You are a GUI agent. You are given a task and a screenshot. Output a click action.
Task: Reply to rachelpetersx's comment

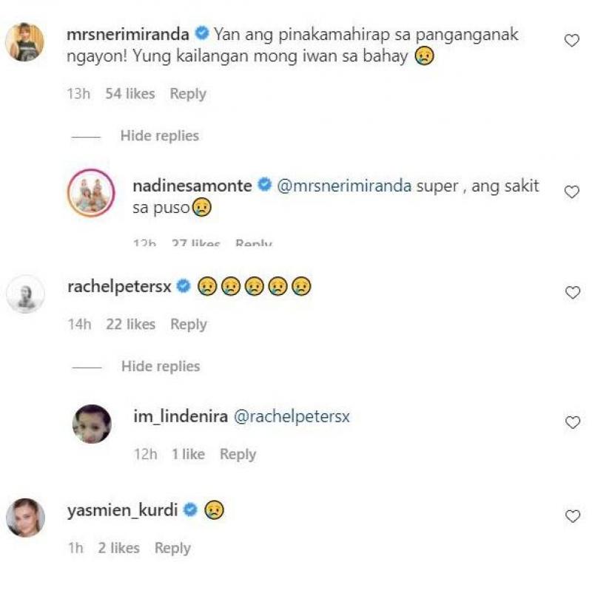(188, 325)
